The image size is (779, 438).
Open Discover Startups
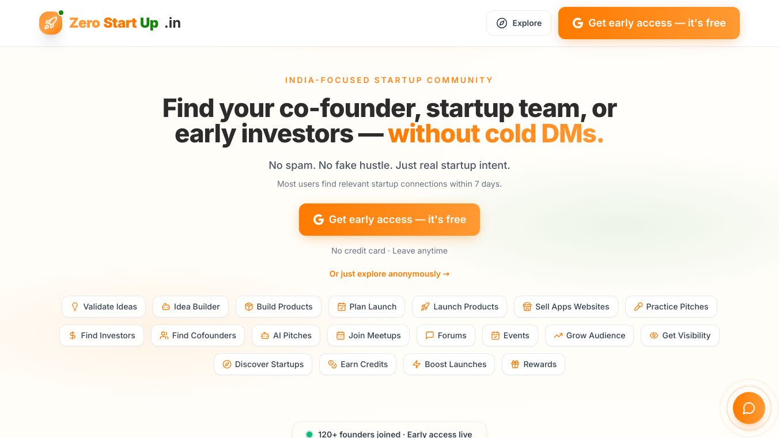(x=263, y=364)
